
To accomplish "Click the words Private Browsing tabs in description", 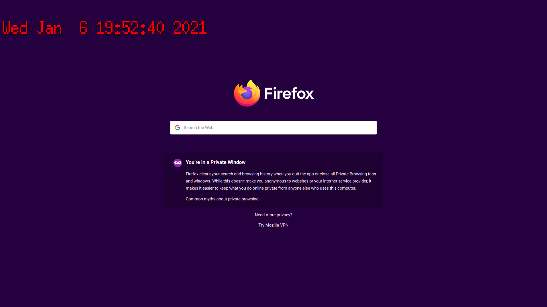I will [356, 174].
